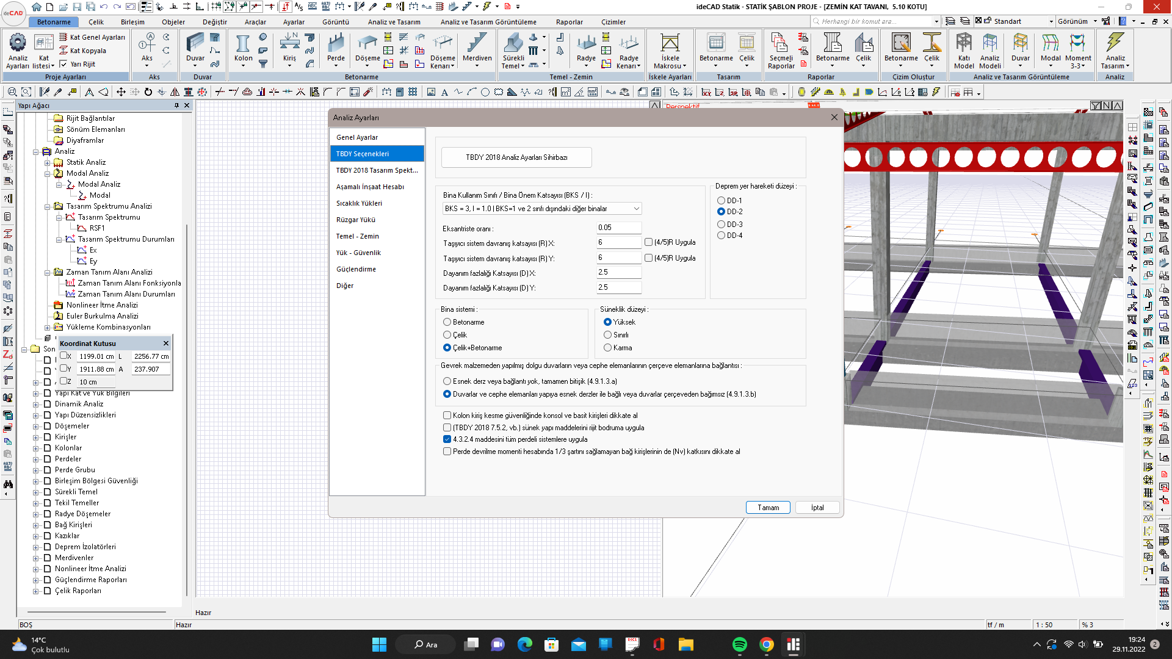Open the Birleşim ribbon tab

pos(132,22)
